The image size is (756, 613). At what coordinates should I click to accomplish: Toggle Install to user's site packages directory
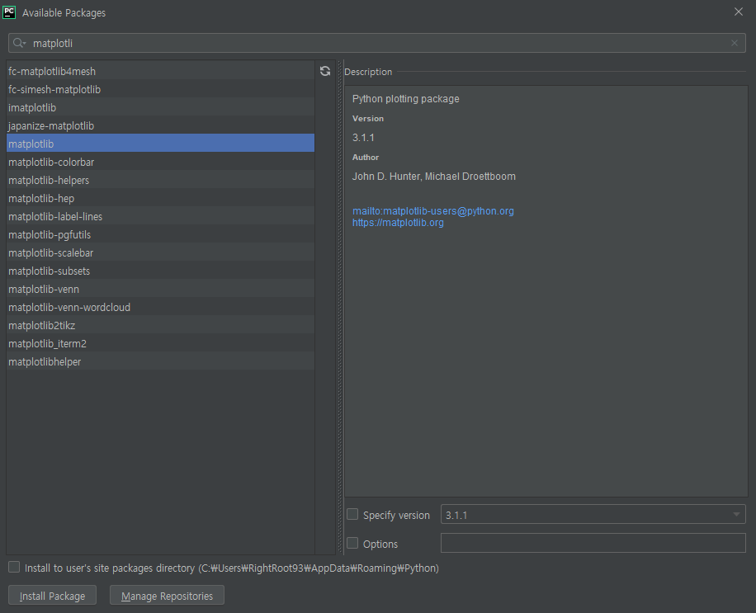coord(15,568)
